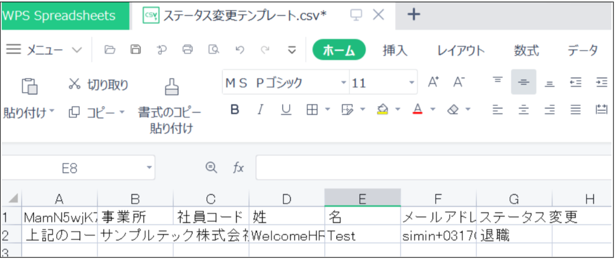Click the ステータス変更テンプレート.csv document tab
Viewport: 615px width, 260px height.
pos(245,15)
